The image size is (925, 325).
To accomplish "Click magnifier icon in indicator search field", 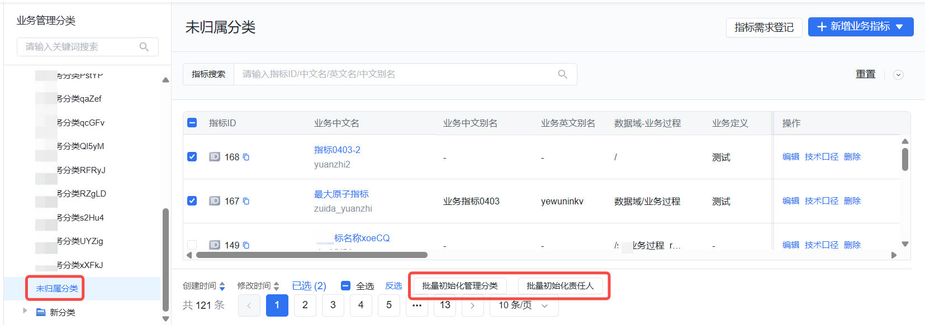I will tap(562, 74).
